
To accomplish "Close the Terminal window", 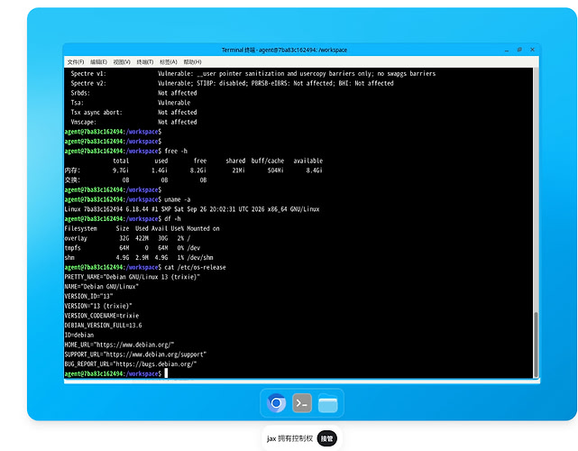I will click(x=532, y=50).
